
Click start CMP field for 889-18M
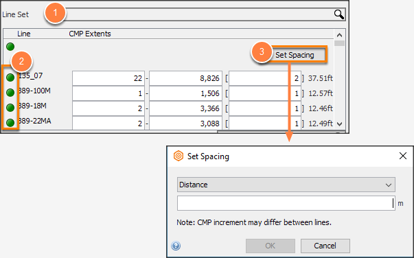click(x=108, y=108)
